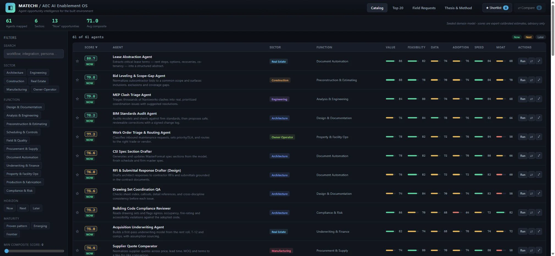Image resolution: width=555 pixels, height=256 pixels.
Task: Star the Bid Leveling & Scope-Gap Agent
Action: (77, 80)
